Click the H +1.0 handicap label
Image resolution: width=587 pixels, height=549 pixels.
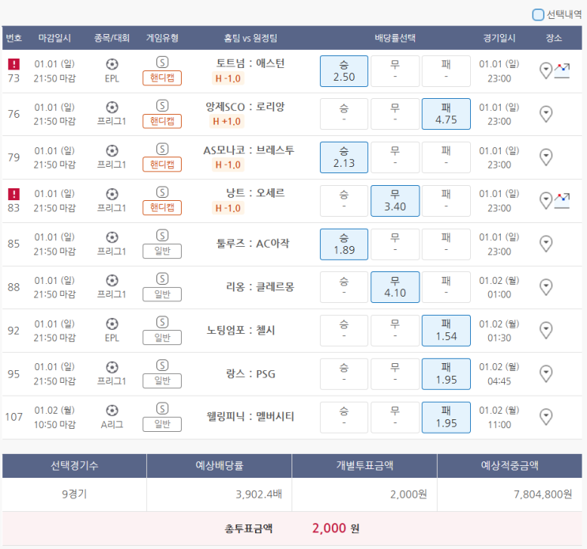tap(227, 121)
